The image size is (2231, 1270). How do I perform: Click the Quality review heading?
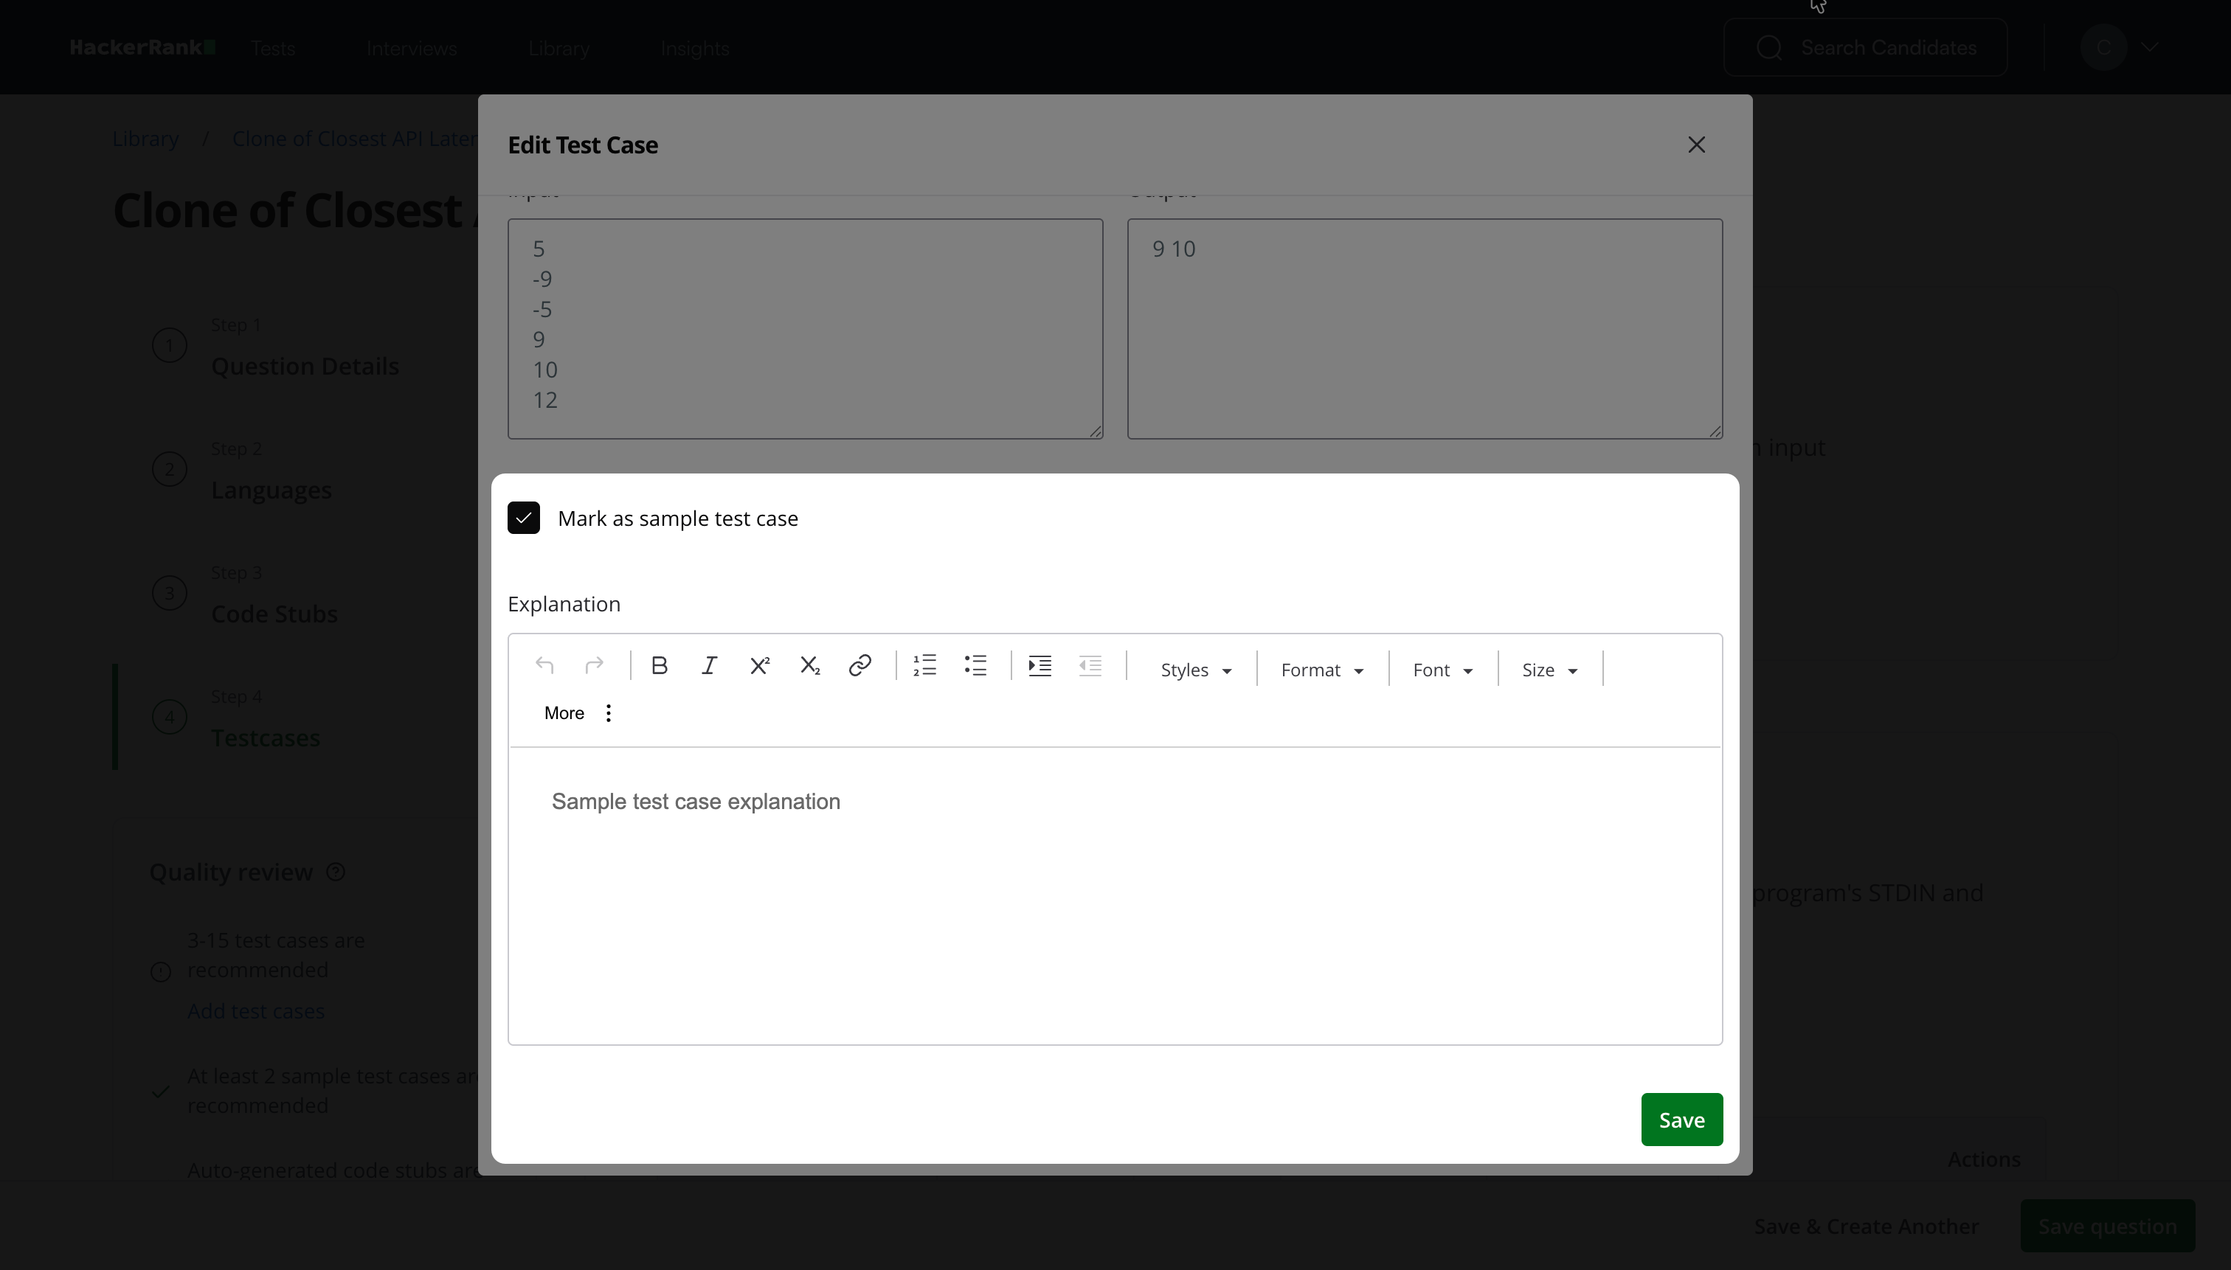click(x=231, y=872)
